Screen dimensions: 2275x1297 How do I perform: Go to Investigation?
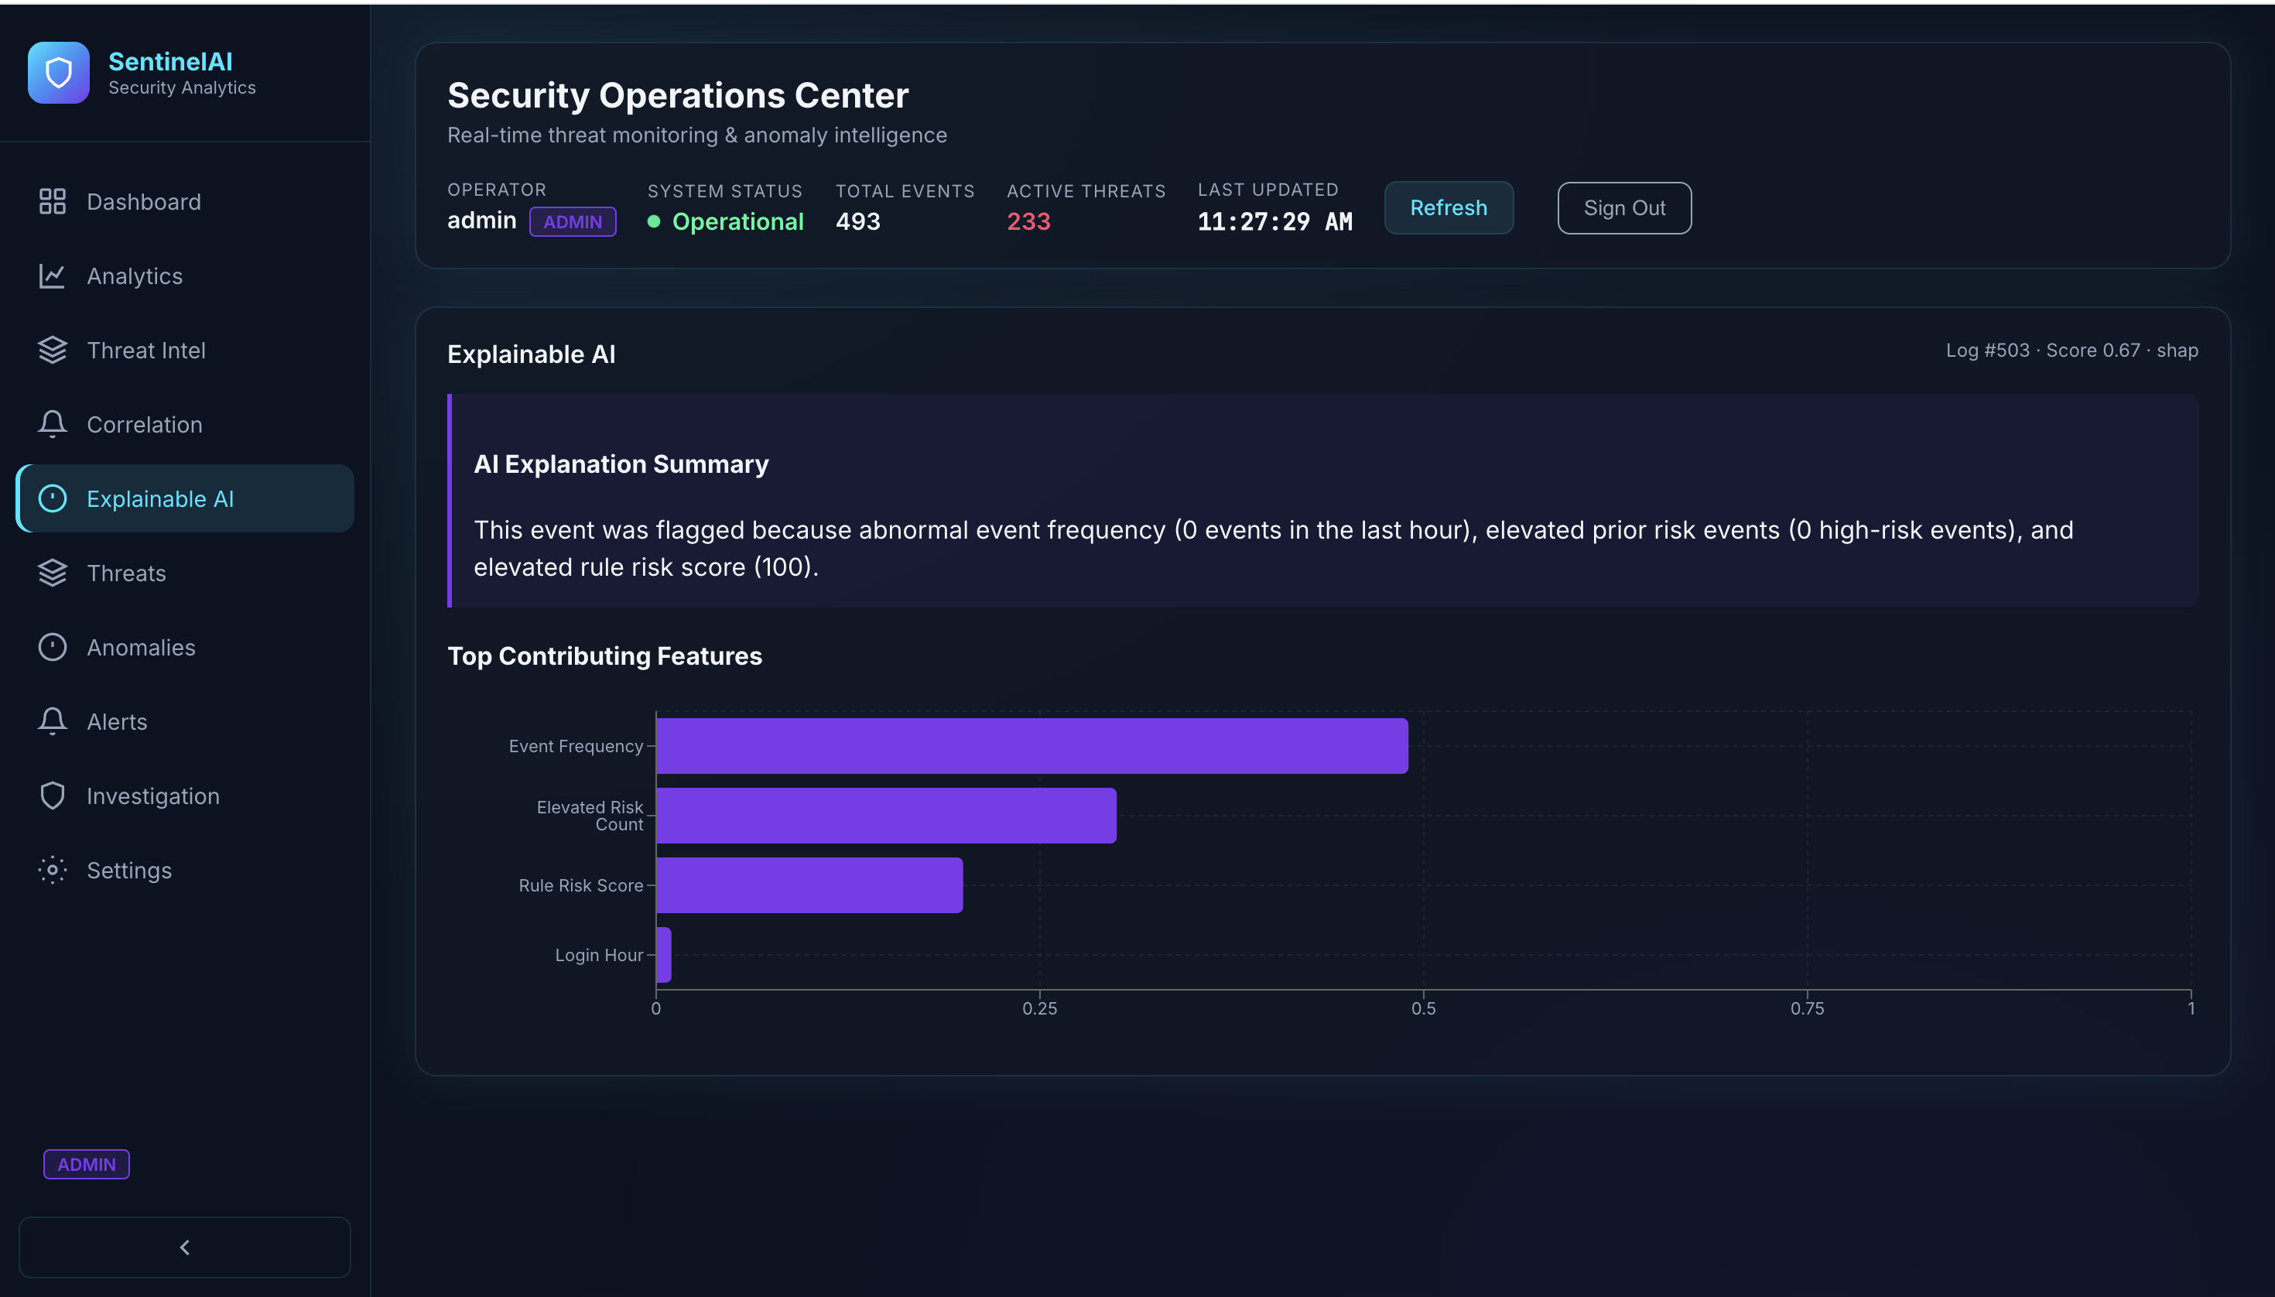click(x=185, y=796)
